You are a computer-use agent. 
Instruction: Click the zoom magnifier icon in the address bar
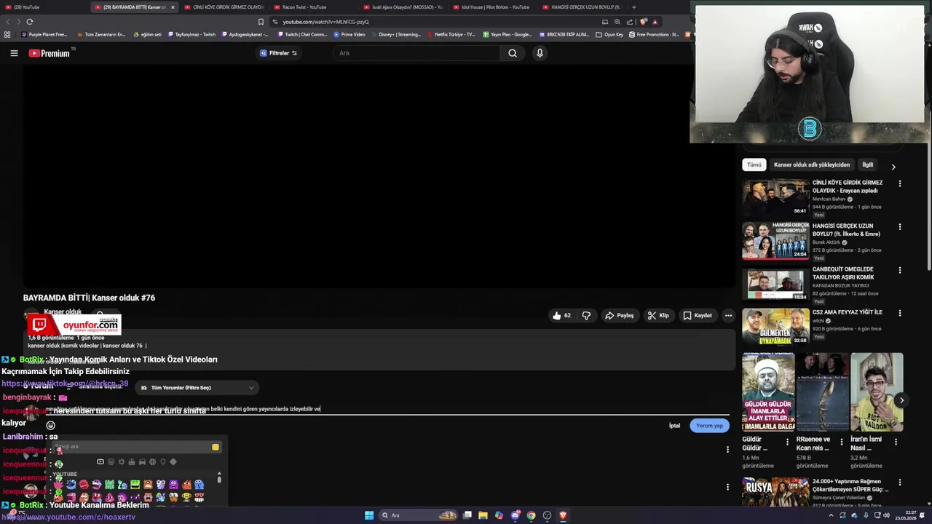pyautogui.click(x=617, y=22)
